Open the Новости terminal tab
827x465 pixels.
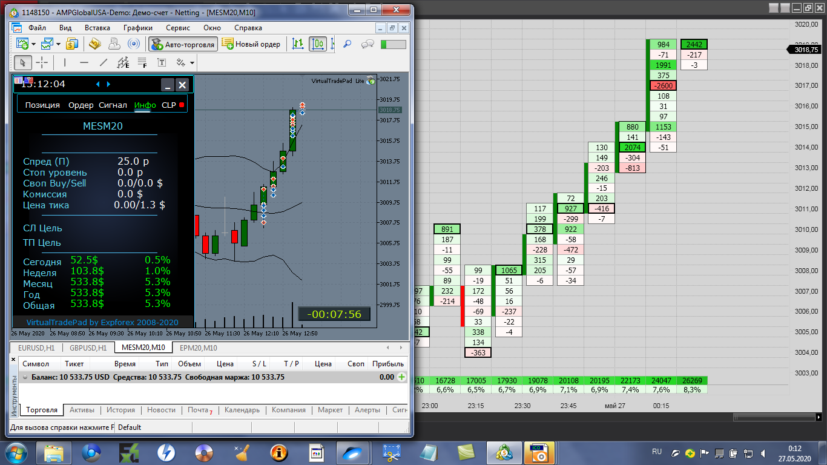[x=161, y=410]
